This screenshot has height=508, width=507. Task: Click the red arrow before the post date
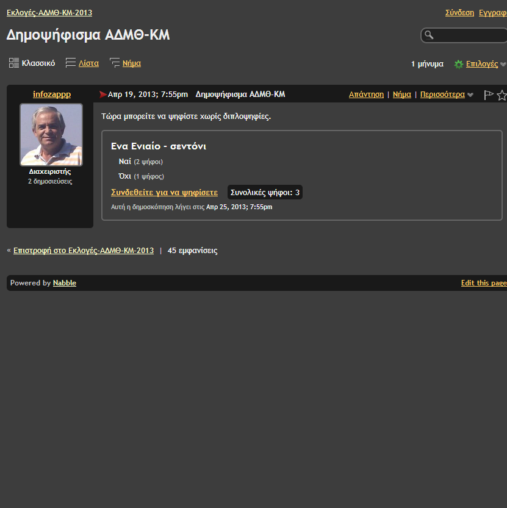click(x=102, y=95)
